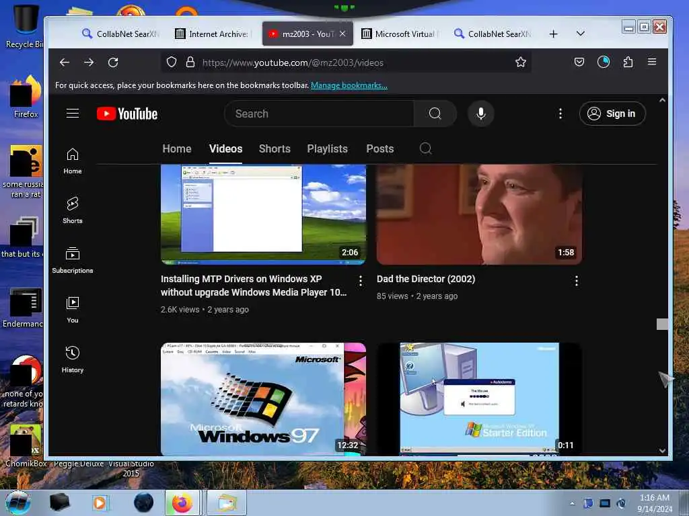The height and width of the screenshot is (516, 689).
Task: Open History in YouTube sidebar
Action: point(73,360)
